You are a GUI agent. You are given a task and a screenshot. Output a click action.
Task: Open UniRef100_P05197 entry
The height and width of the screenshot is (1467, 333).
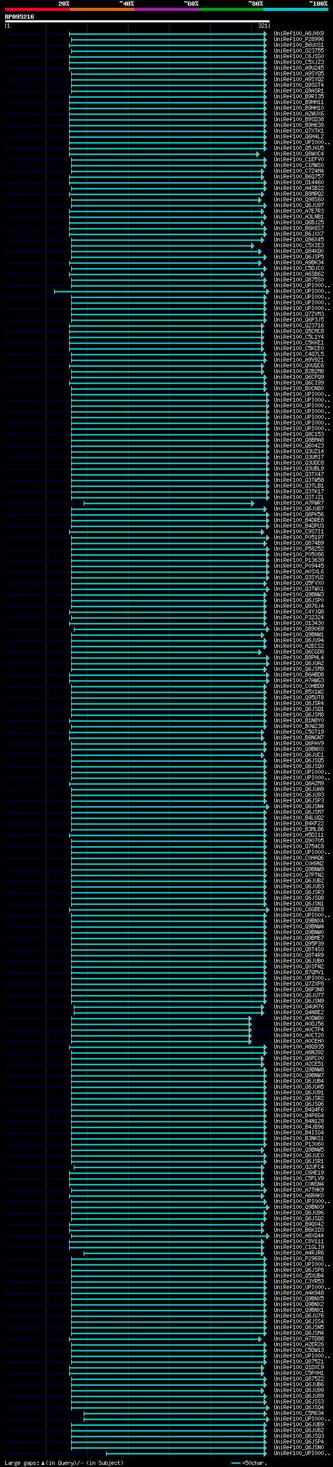(x=299, y=538)
